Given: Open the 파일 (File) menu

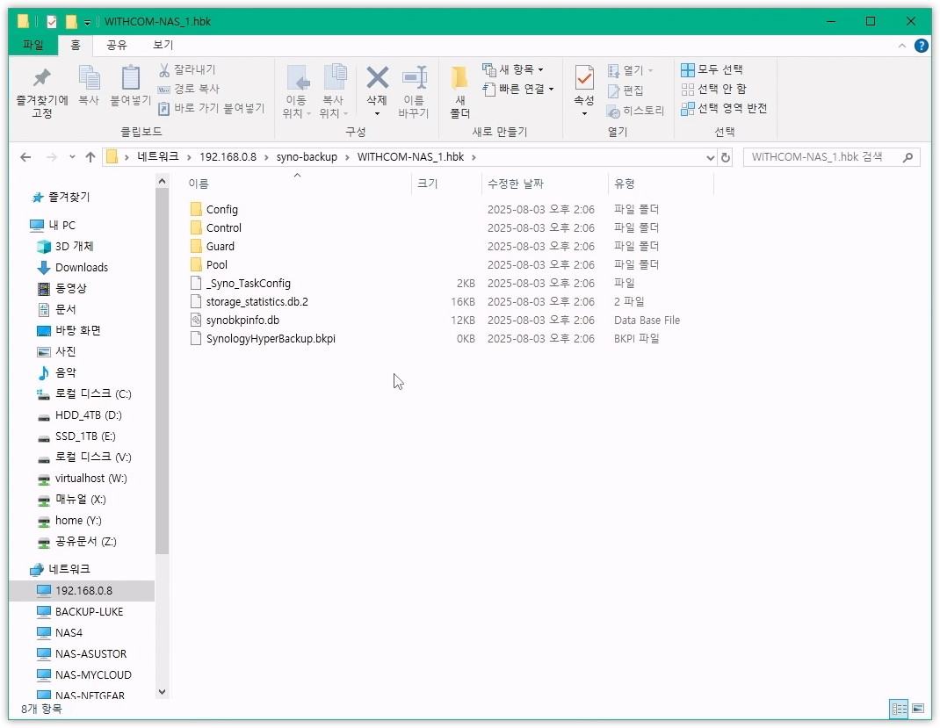Looking at the screenshot, I should [33, 45].
